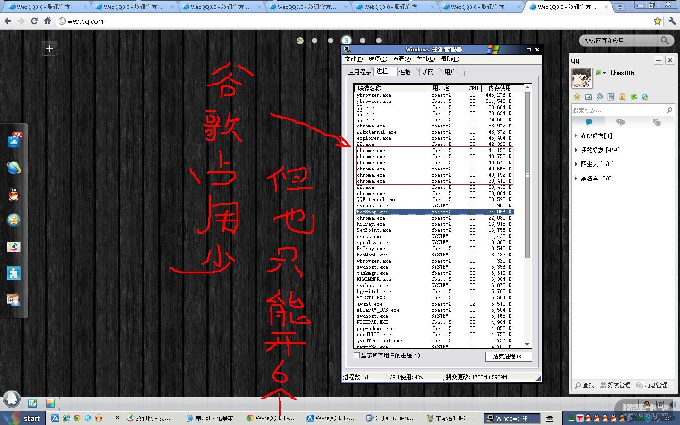Click the 查找 button in QQ panel
680x425 pixels.
[x=585, y=385]
